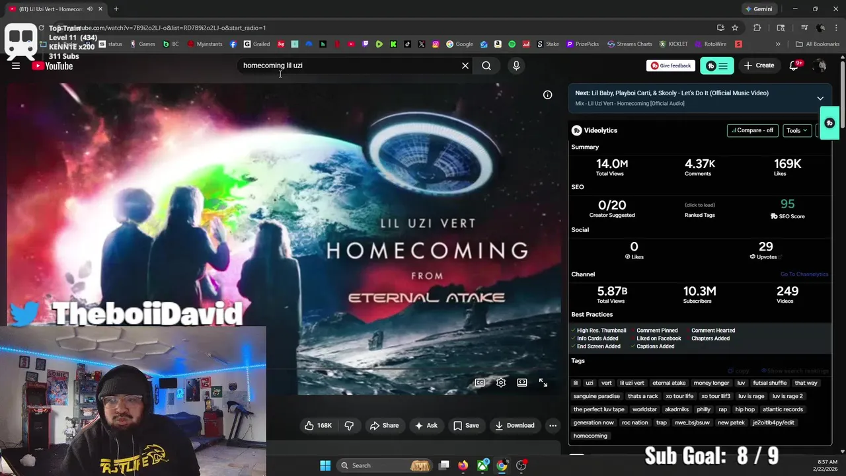
Task: Click the Windows taskbar Search box
Action: (x=386, y=465)
